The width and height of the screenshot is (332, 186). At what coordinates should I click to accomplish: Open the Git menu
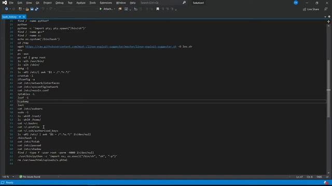click(x=37, y=3)
